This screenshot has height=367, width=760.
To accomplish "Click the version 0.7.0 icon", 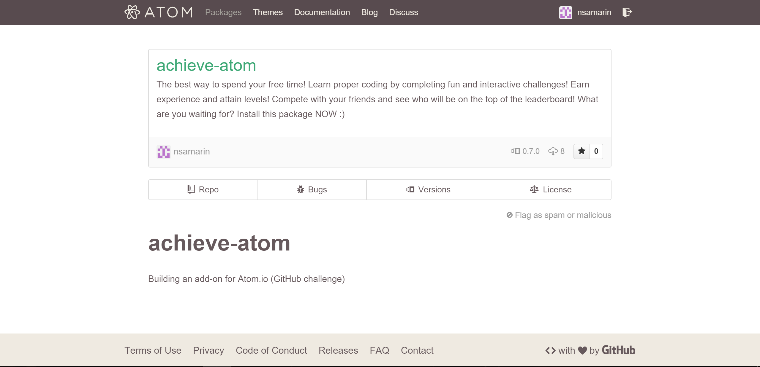I will pos(516,151).
